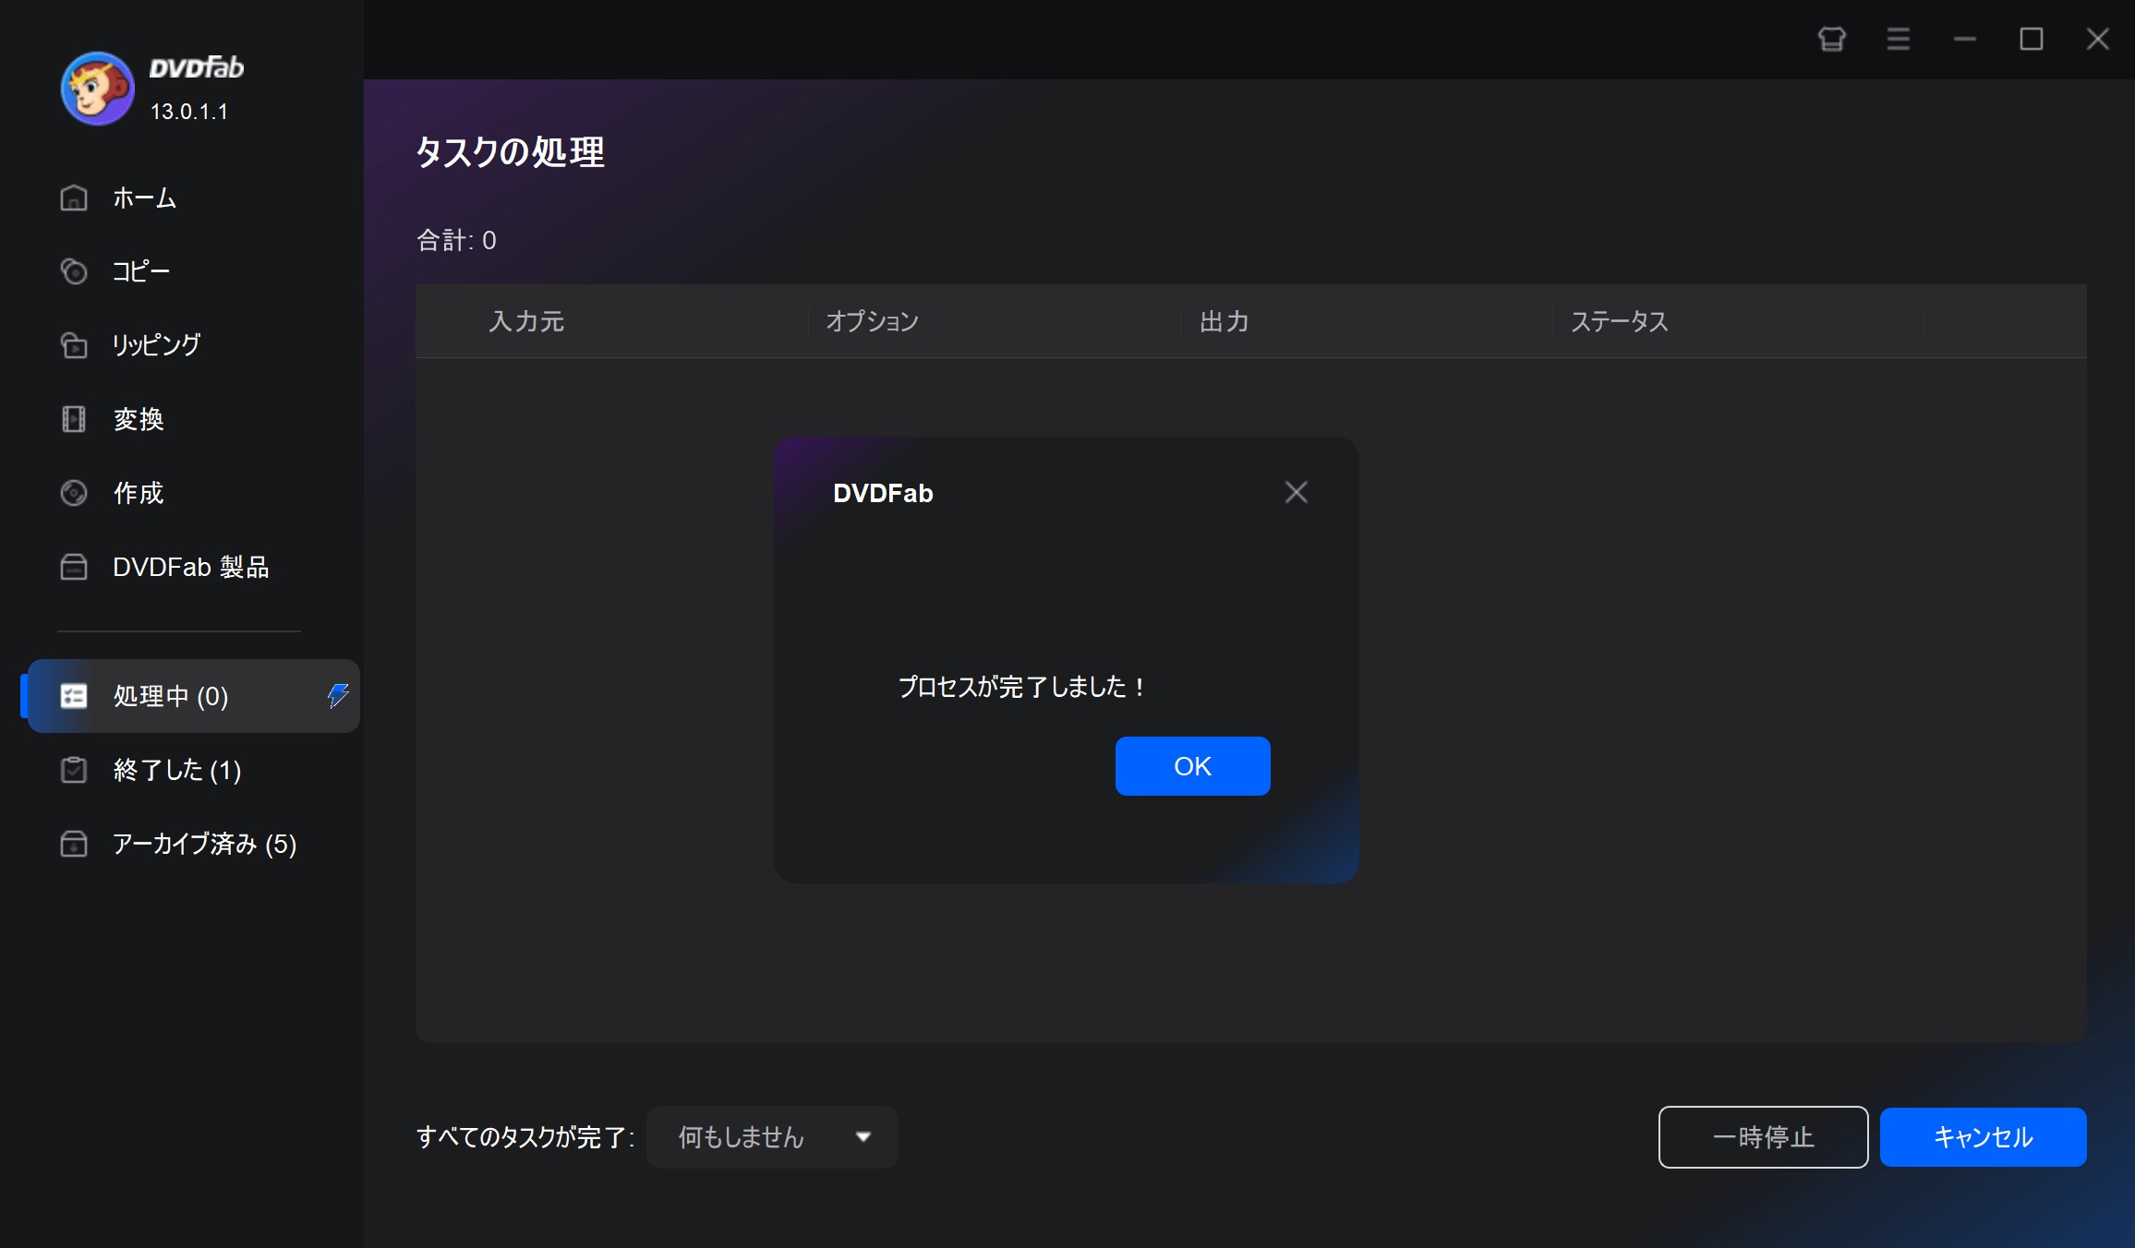
Task: Click the 変換 film converter icon
Action: pyautogui.click(x=74, y=419)
